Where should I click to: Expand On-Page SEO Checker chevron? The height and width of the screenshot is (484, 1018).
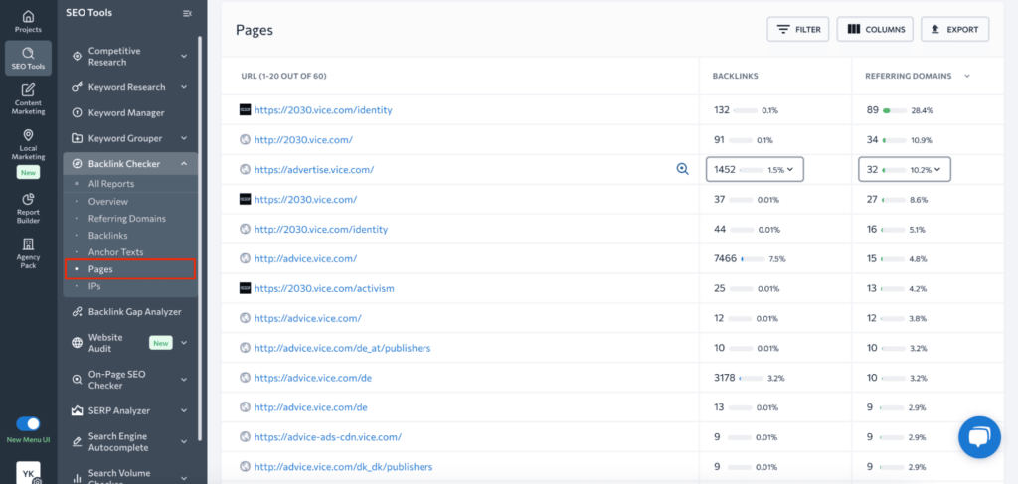184,380
